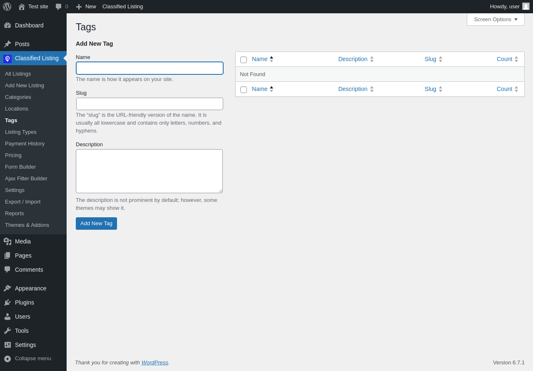533x371 pixels.
Task: Check the select-all box in table header
Action: click(x=244, y=60)
